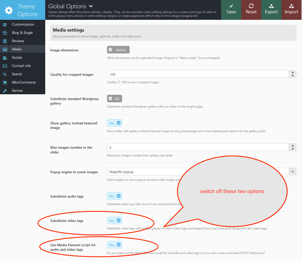The height and width of the screenshot is (261, 302).
Task: Click the Customization gear icon in sidebar
Action: tap(5, 25)
